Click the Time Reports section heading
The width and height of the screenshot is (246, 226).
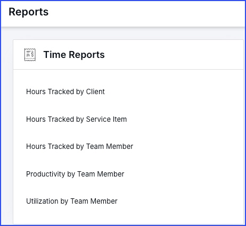pos(74,55)
